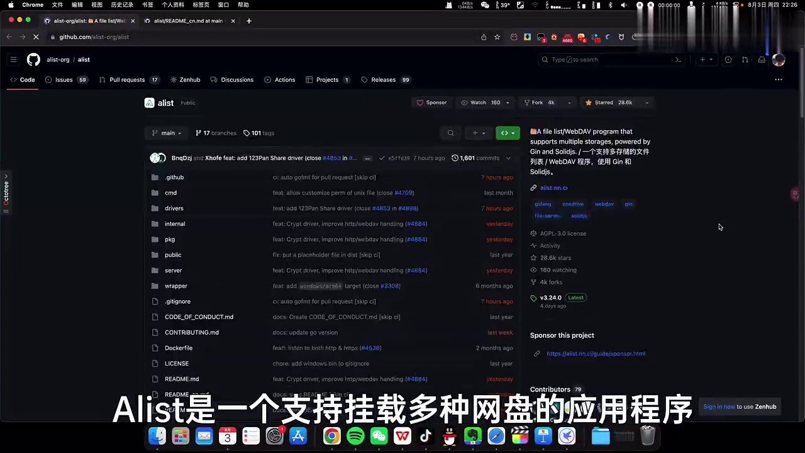Stop loading the page in Chrome

pos(36,37)
